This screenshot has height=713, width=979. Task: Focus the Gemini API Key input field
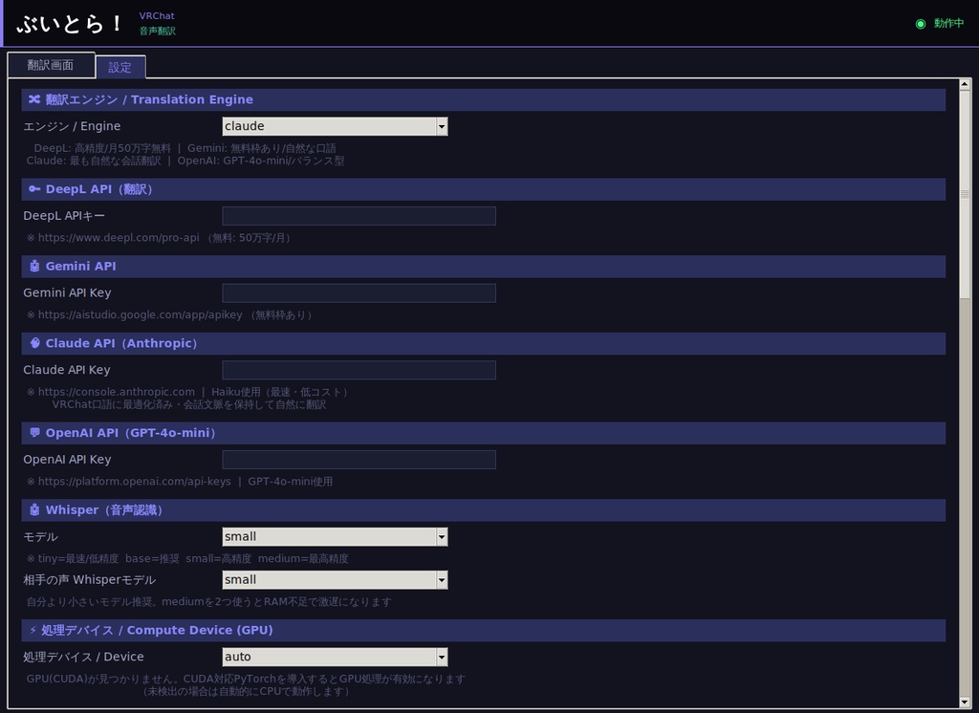click(359, 292)
